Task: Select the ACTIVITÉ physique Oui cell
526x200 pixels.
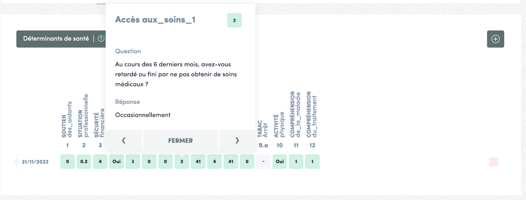Action: coord(280,161)
